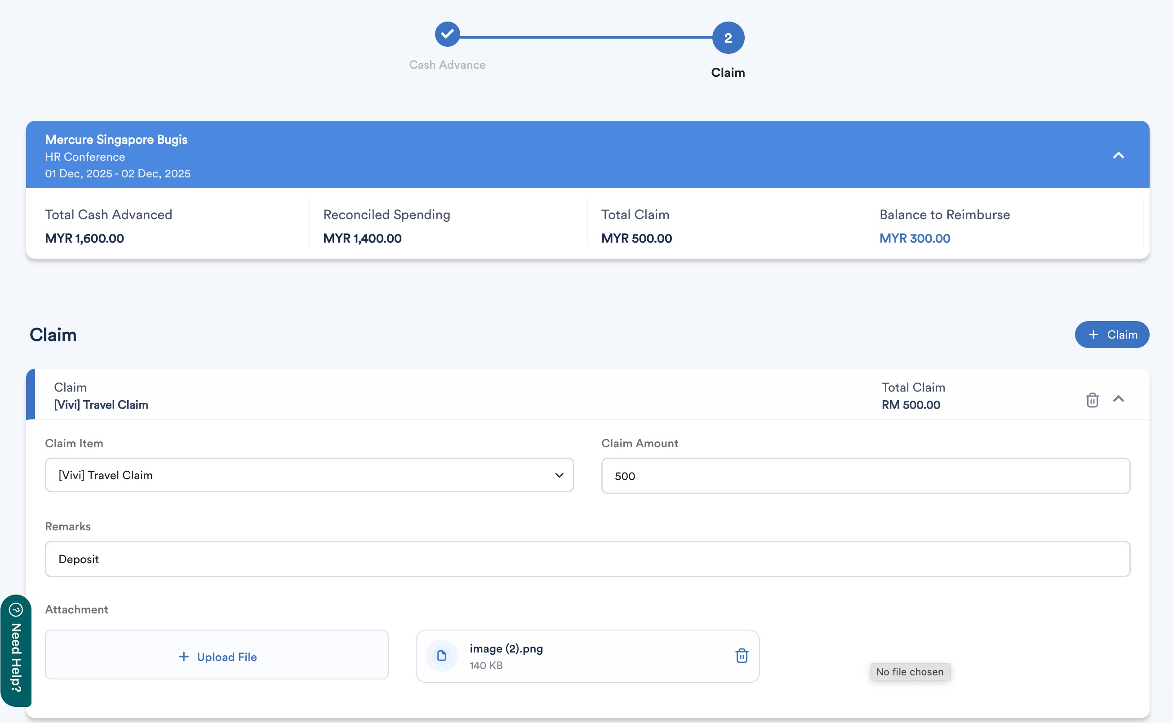
Task: Click the completed Cash Advance step checkmark
Action: click(x=447, y=35)
